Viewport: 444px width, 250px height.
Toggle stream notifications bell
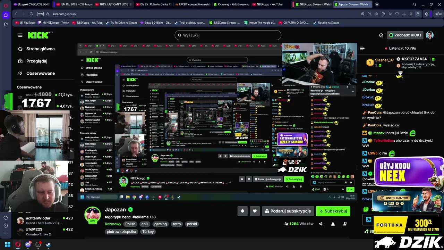point(242,211)
